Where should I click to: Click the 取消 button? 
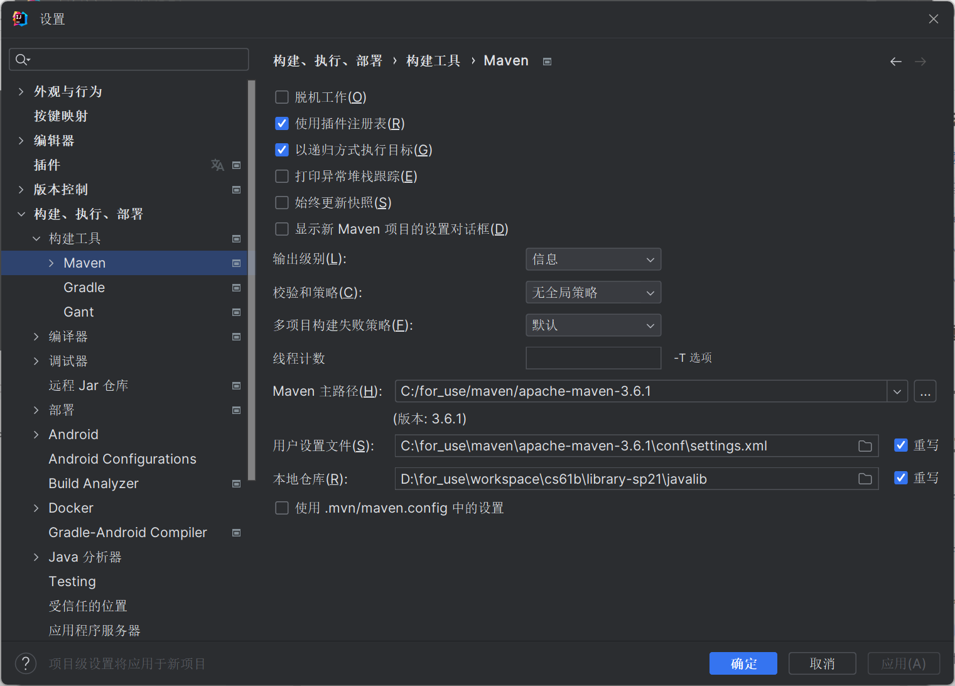coord(822,663)
